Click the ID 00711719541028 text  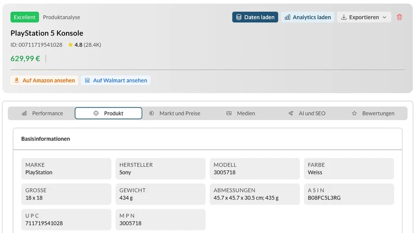point(36,45)
